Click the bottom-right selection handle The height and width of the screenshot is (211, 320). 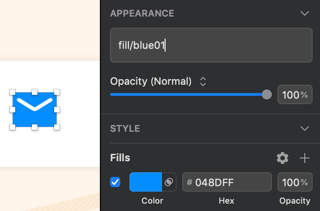click(x=57, y=127)
